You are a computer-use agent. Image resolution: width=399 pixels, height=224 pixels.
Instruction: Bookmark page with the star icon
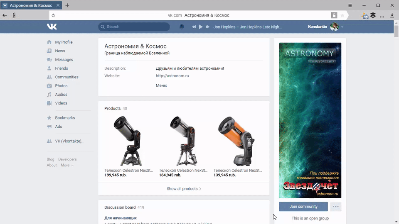[342, 15]
